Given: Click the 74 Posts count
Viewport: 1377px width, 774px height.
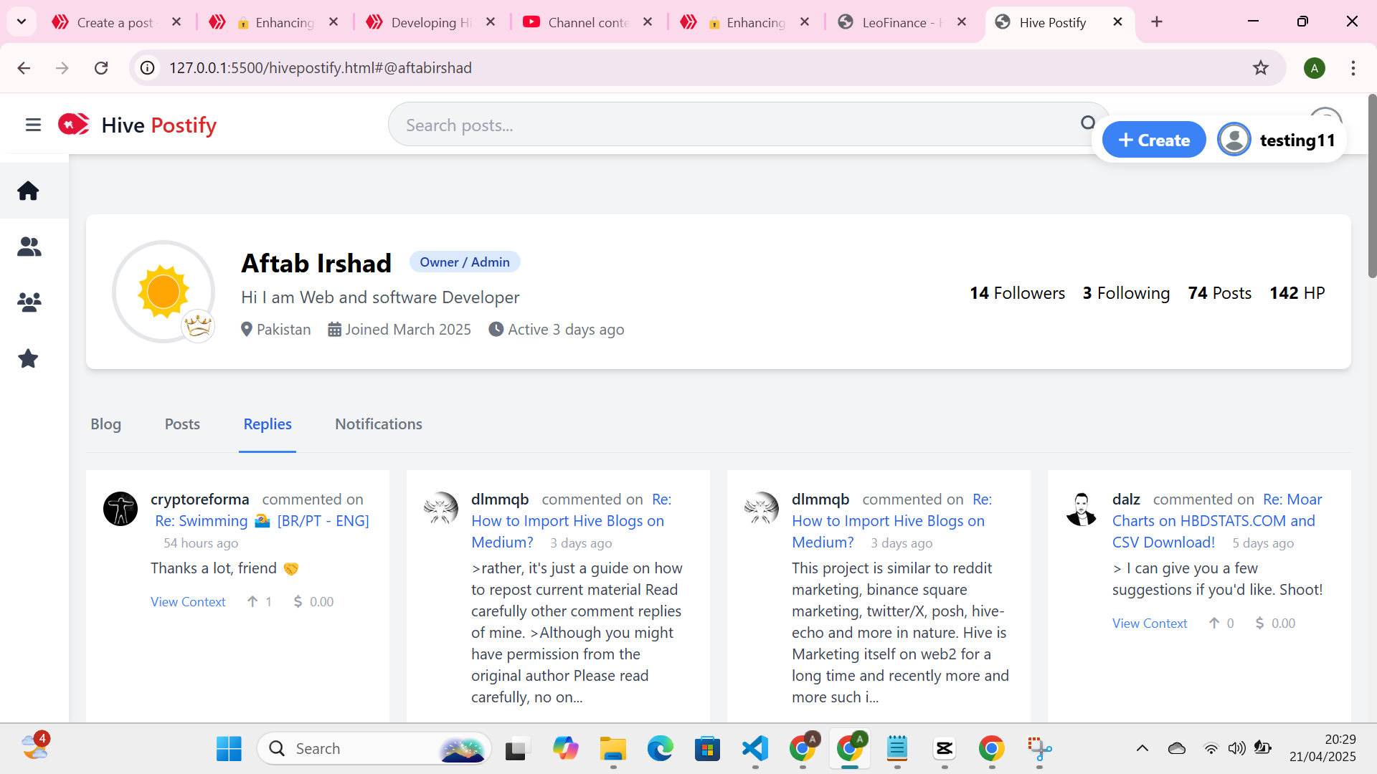Looking at the screenshot, I should tap(1219, 293).
